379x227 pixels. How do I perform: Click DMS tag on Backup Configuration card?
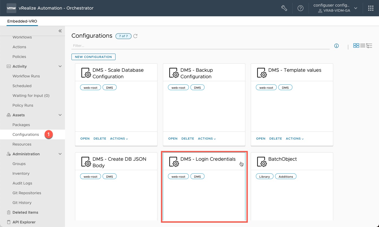197,87
